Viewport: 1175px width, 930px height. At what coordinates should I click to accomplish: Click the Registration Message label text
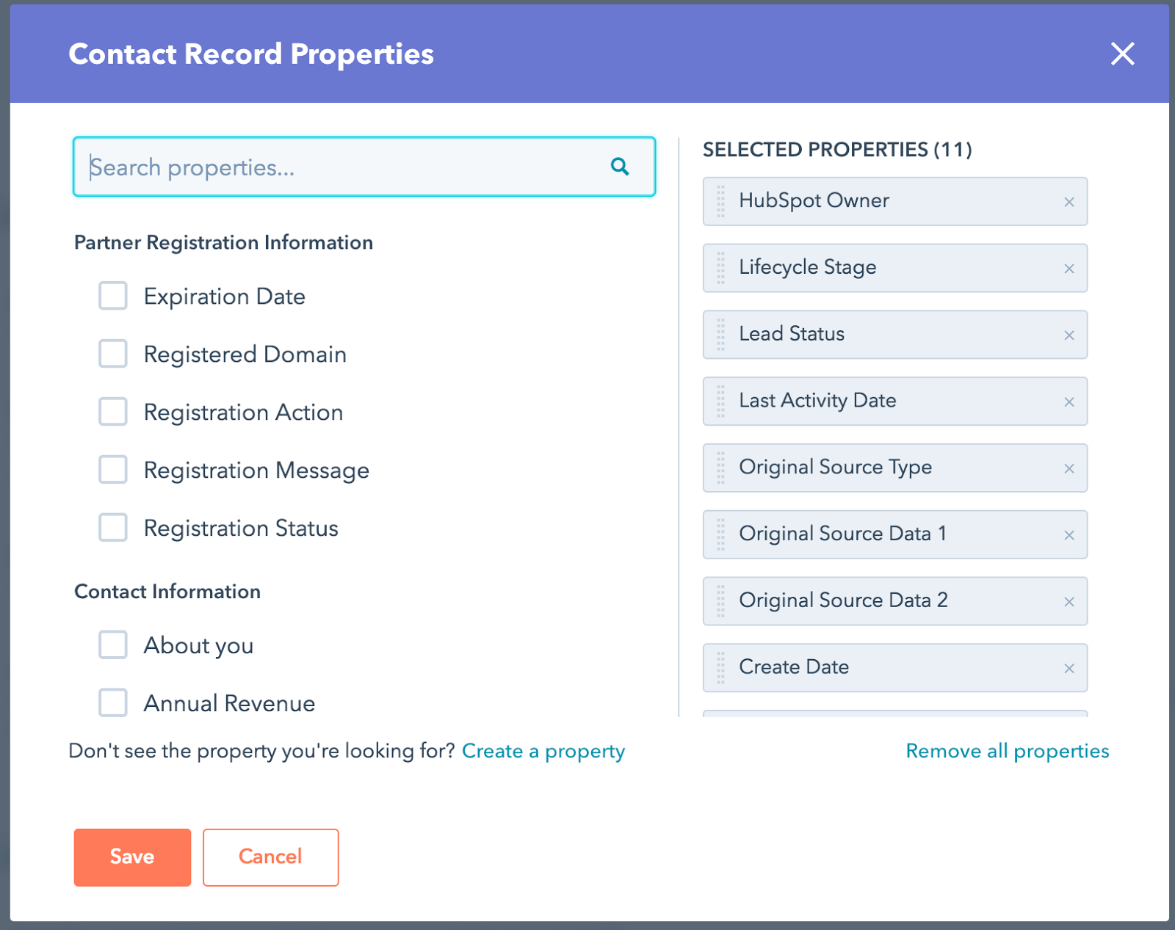(x=256, y=471)
